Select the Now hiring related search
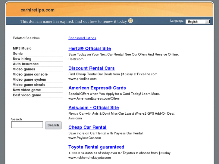219x164 pixels. pyautogui.click(x=22, y=59)
